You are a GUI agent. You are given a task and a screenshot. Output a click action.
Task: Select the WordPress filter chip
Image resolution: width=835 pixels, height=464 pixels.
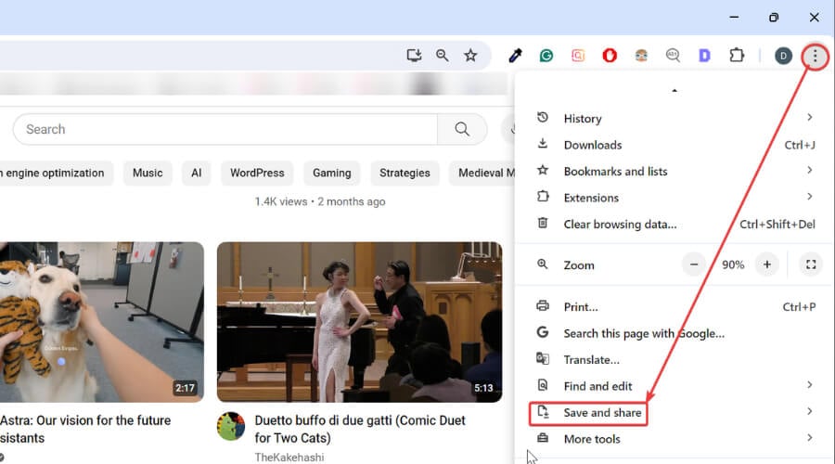click(x=257, y=174)
